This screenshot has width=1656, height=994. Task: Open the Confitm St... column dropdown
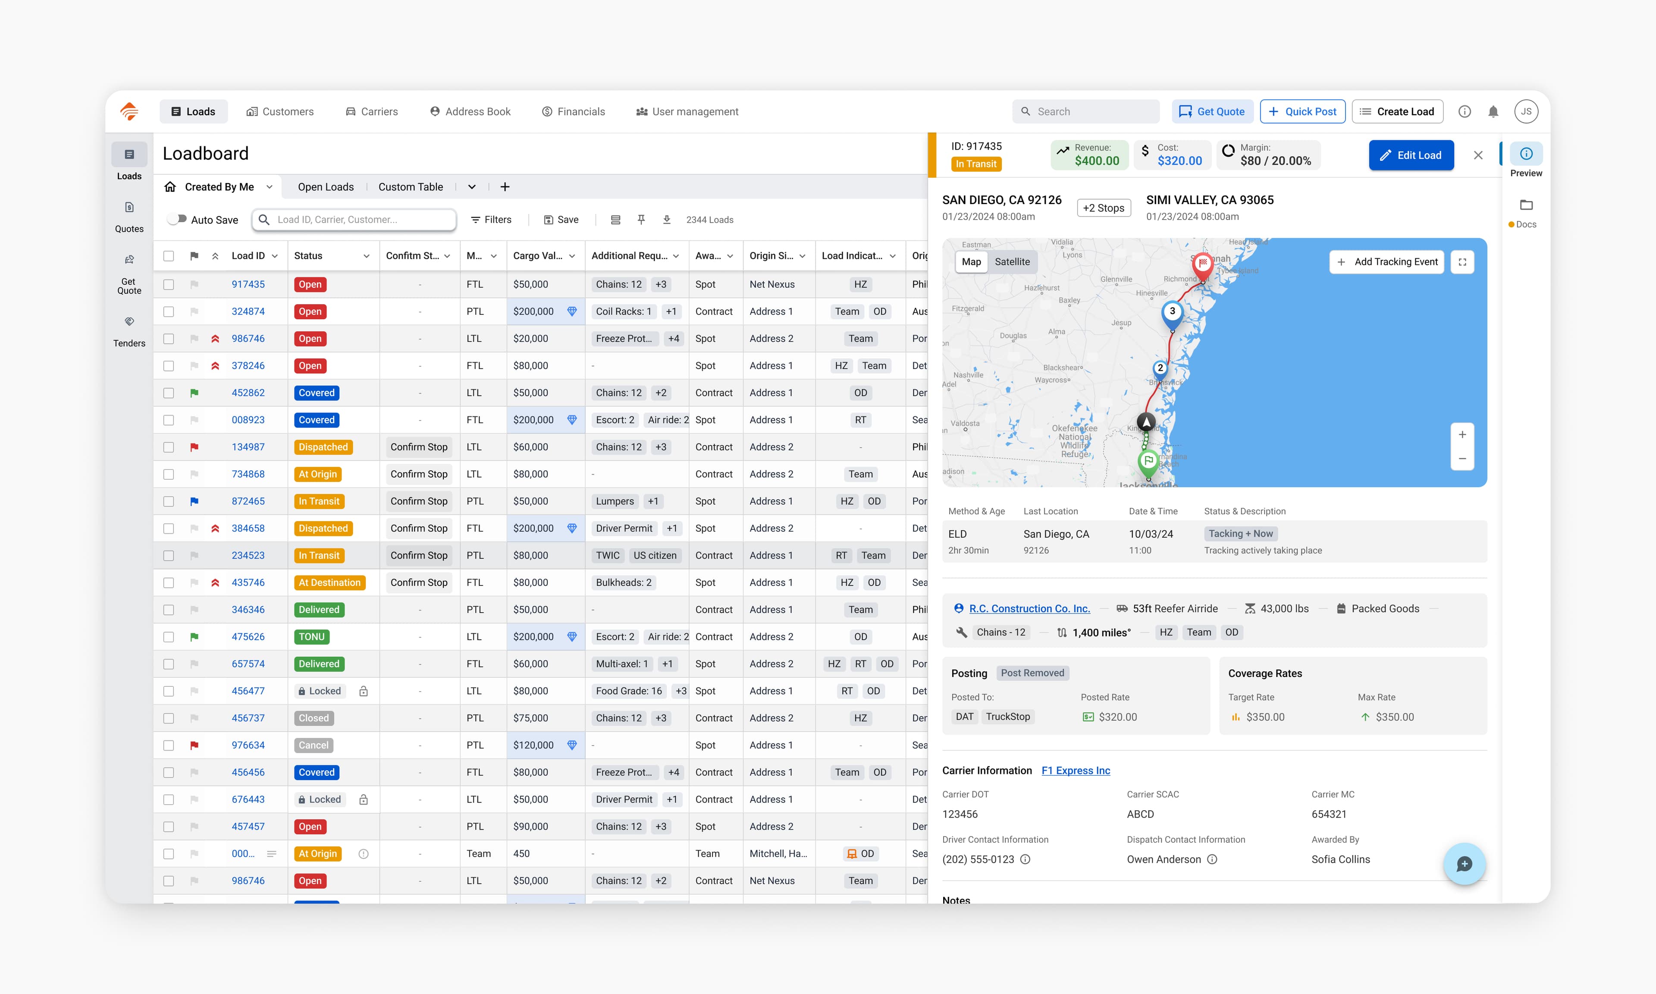tap(447, 256)
